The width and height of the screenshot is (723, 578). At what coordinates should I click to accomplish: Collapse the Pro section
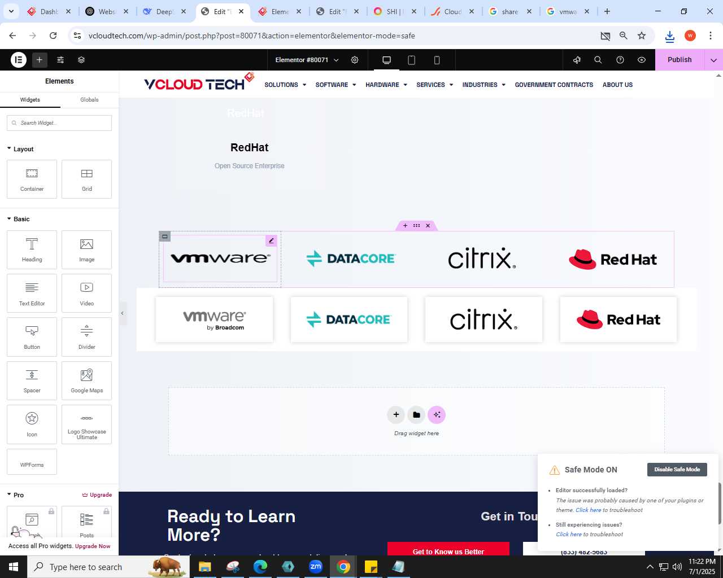click(15, 495)
